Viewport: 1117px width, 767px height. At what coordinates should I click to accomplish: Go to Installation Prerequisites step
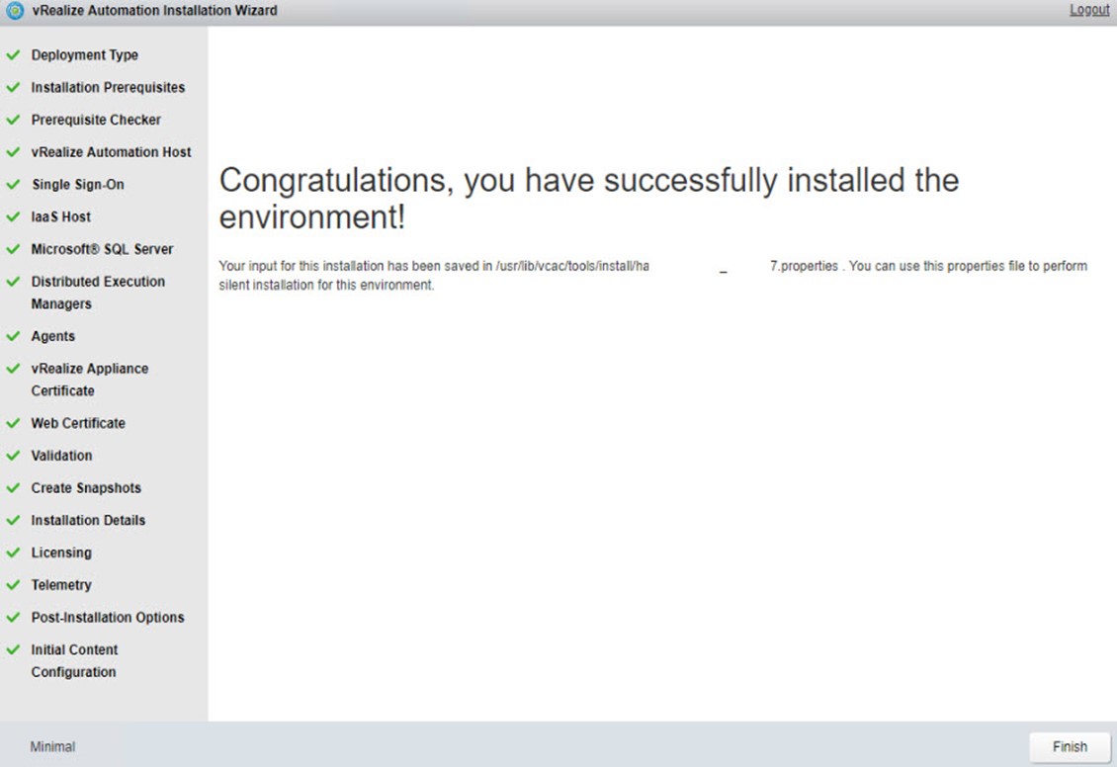pyautogui.click(x=108, y=87)
